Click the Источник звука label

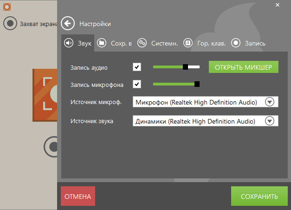click(x=92, y=121)
